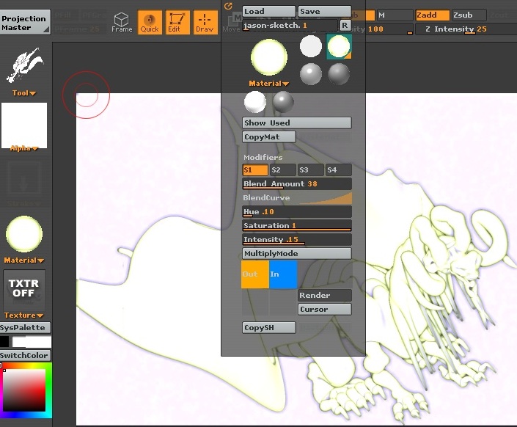Screen dimensions: 517x427
Task: Toggle the Render option
Action: pyautogui.click(x=325, y=296)
